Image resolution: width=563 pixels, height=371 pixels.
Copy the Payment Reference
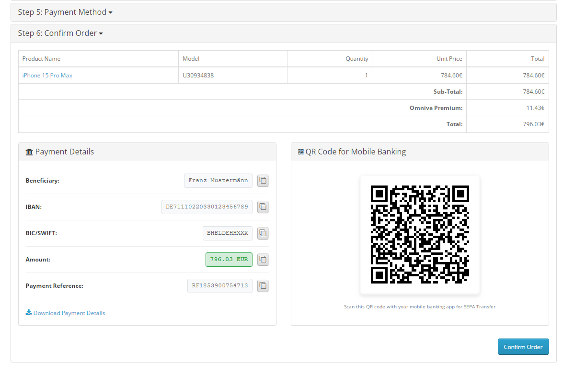[x=263, y=286]
